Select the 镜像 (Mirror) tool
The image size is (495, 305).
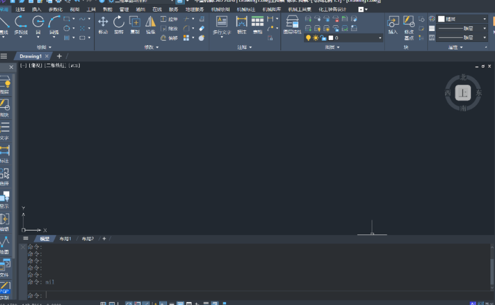(x=151, y=25)
